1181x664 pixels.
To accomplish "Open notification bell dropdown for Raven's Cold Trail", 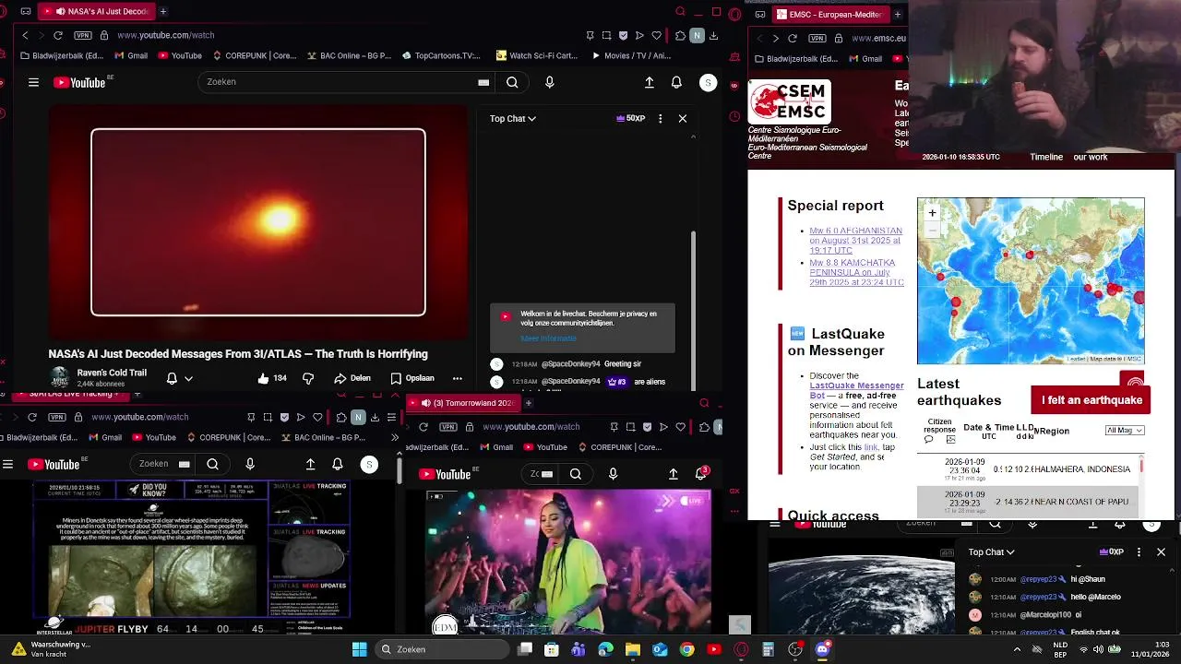I will pyautogui.click(x=179, y=378).
